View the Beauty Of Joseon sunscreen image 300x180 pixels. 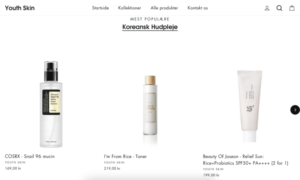point(250,106)
